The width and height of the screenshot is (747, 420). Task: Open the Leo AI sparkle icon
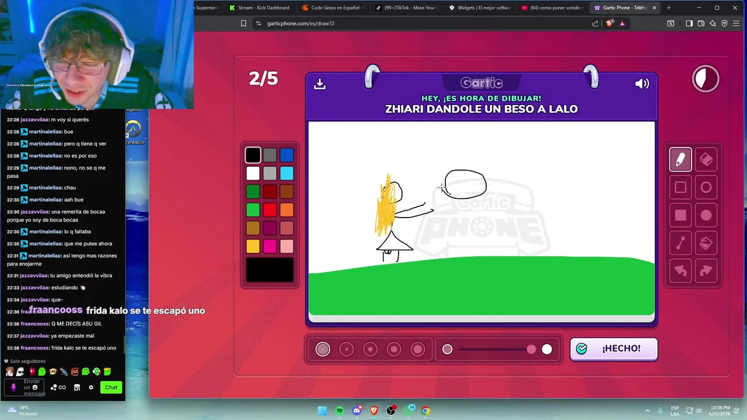(x=713, y=23)
